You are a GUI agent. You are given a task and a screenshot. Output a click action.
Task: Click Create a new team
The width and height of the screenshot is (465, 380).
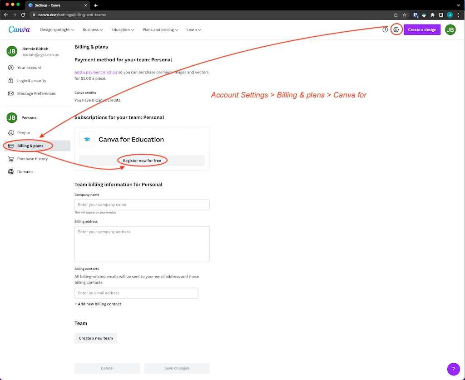click(x=96, y=338)
